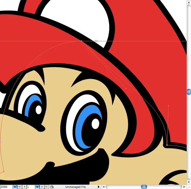Click the window resize grip corner
This screenshot has width=191, height=189.
pyautogui.click(x=189, y=187)
